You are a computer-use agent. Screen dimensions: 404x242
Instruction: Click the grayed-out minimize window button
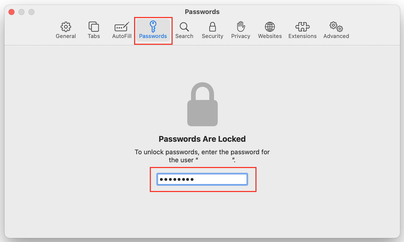(x=21, y=12)
